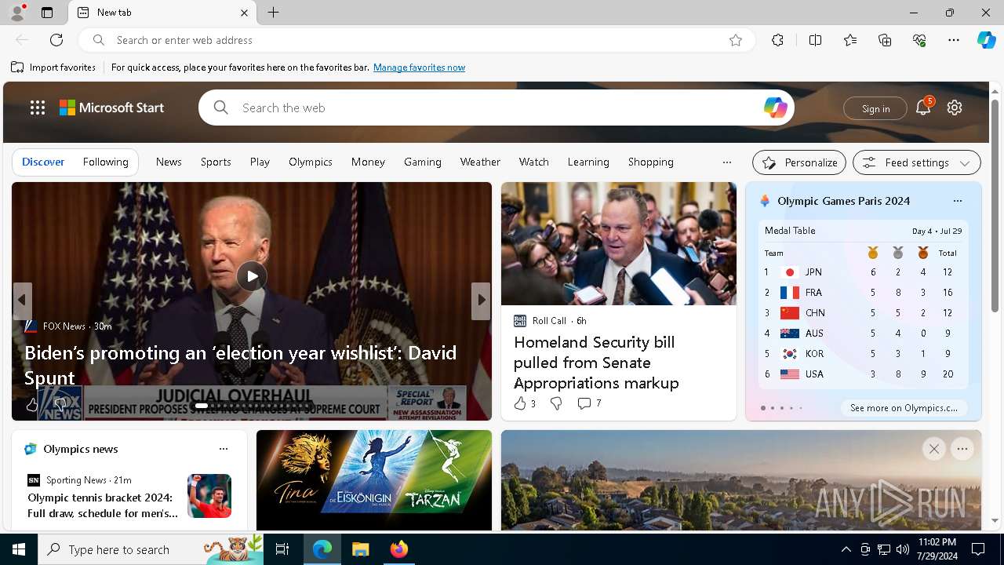Open a new tab with plus button

point(274,13)
